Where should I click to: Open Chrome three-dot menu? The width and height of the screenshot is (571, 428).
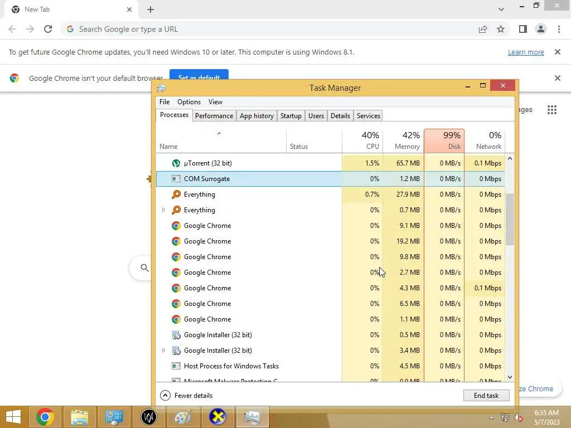coord(559,29)
